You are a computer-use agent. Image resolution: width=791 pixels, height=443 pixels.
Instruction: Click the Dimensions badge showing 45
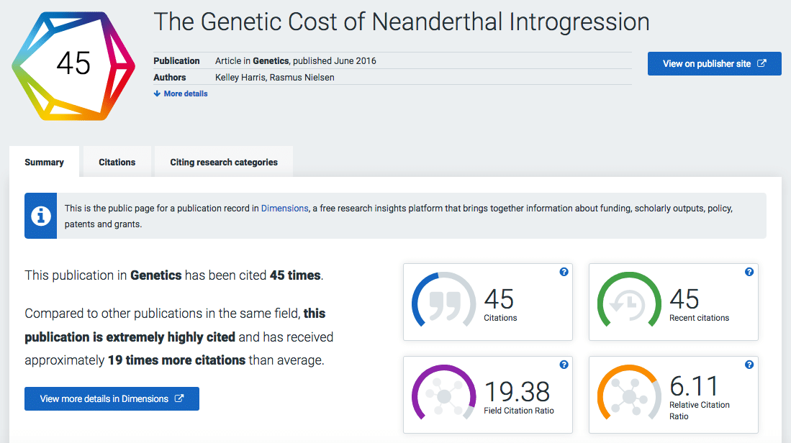click(x=73, y=65)
